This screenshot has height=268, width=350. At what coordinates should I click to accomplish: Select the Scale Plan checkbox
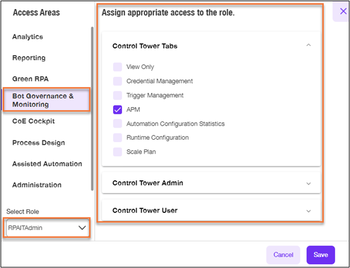(x=117, y=152)
